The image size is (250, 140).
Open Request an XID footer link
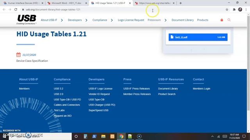pos(62,116)
